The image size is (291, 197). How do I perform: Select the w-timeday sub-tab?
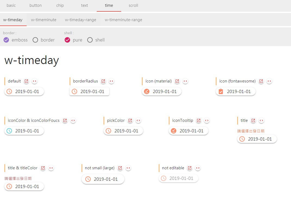click(x=13, y=20)
